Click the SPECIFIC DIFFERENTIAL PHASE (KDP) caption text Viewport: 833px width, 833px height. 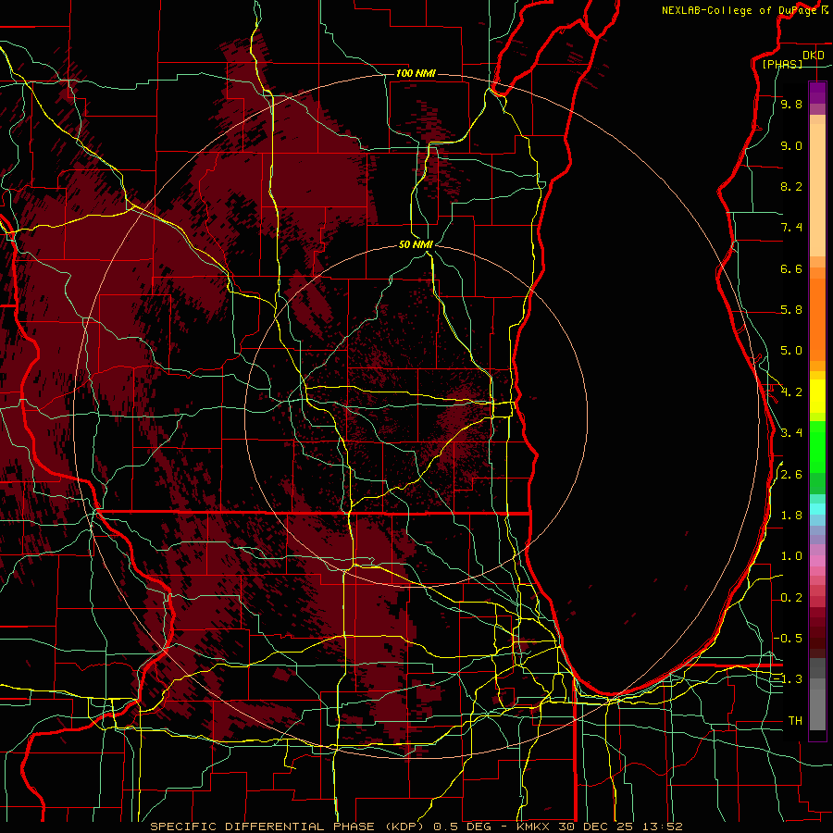(288, 827)
